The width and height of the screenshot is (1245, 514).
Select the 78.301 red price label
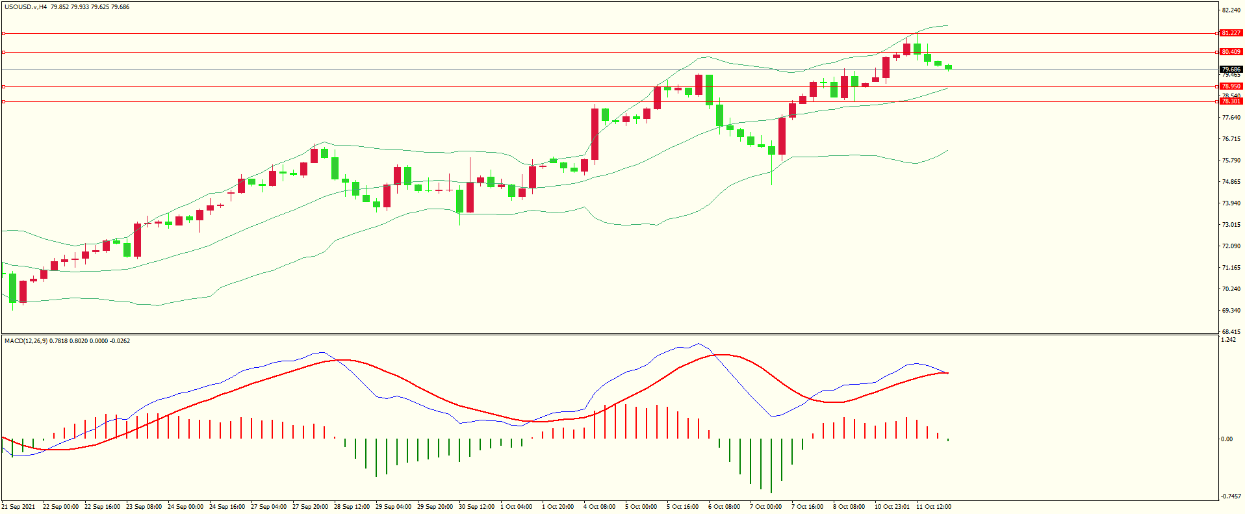tap(1231, 101)
